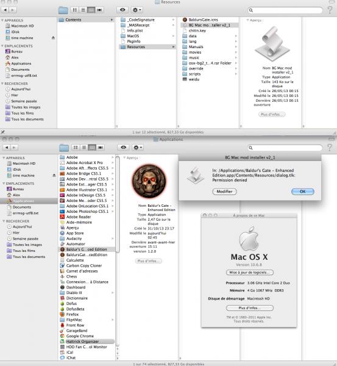The height and width of the screenshot is (366, 337).
Task: Click Plus d'infos button under Baldur's Gate preview
Action: (148, 261)
